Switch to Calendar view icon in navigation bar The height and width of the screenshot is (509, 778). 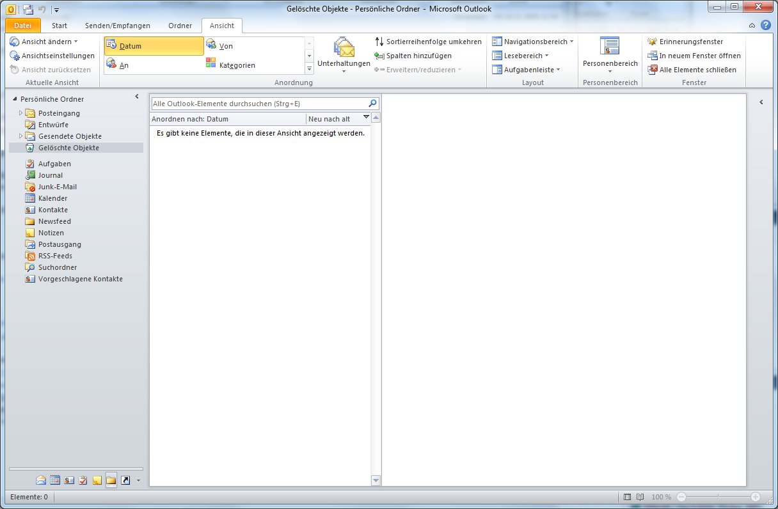tap(55, 480)
